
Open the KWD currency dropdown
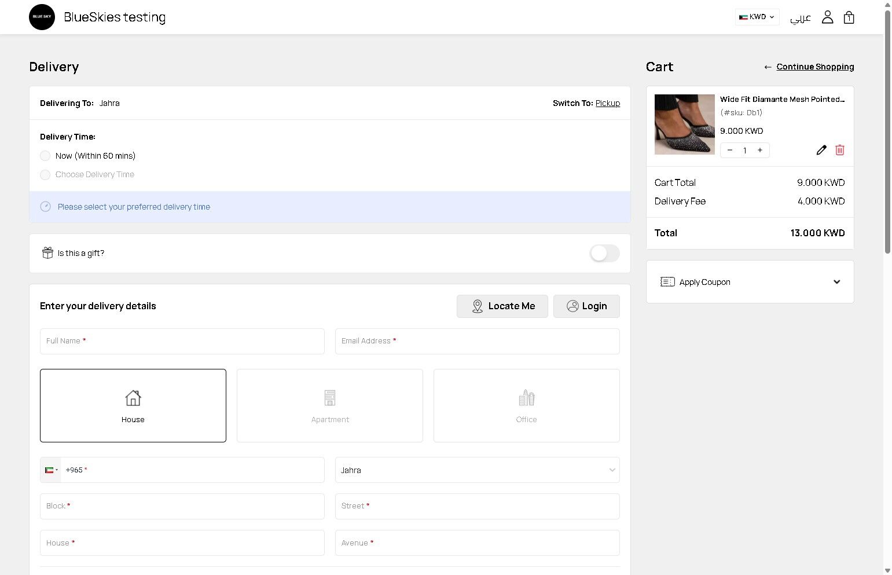click(x=757, y=17)
